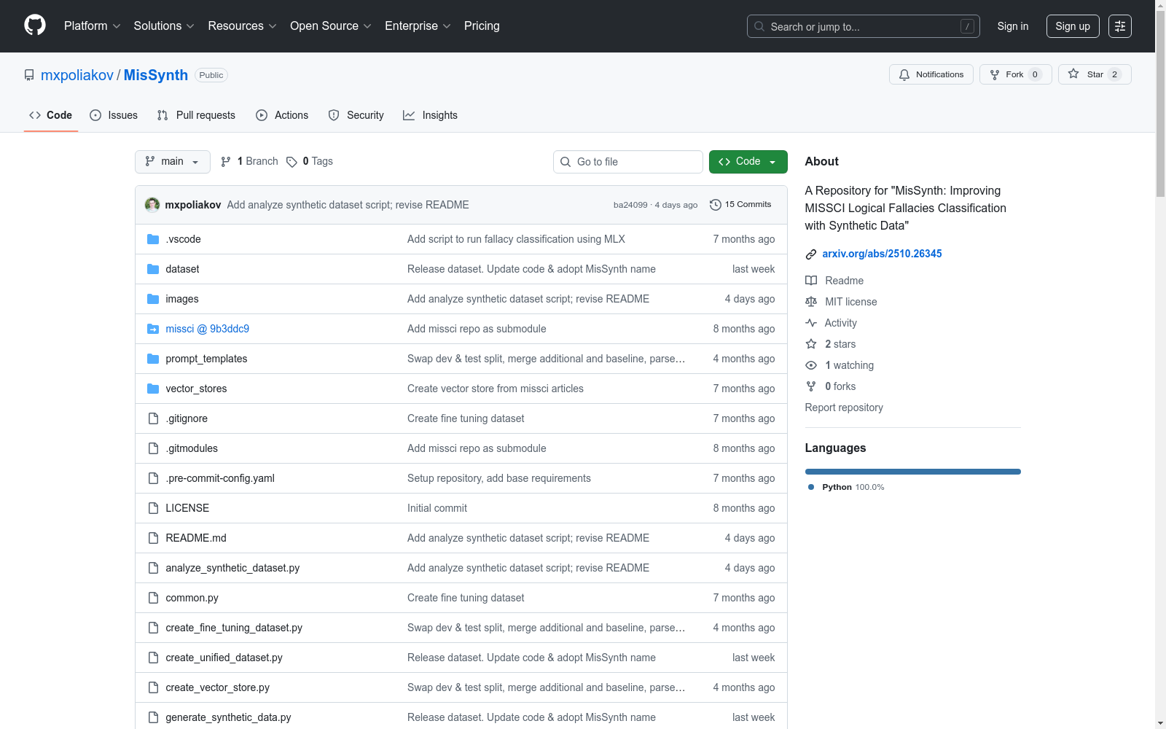Click the ba24099 commit hash
This screenshot has width=1166, height=729.
coord(630,205)
